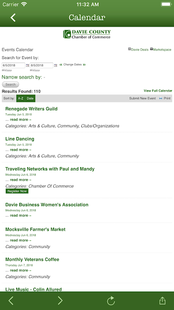Go back using bottom toolbar left arrow

(11, 301)
